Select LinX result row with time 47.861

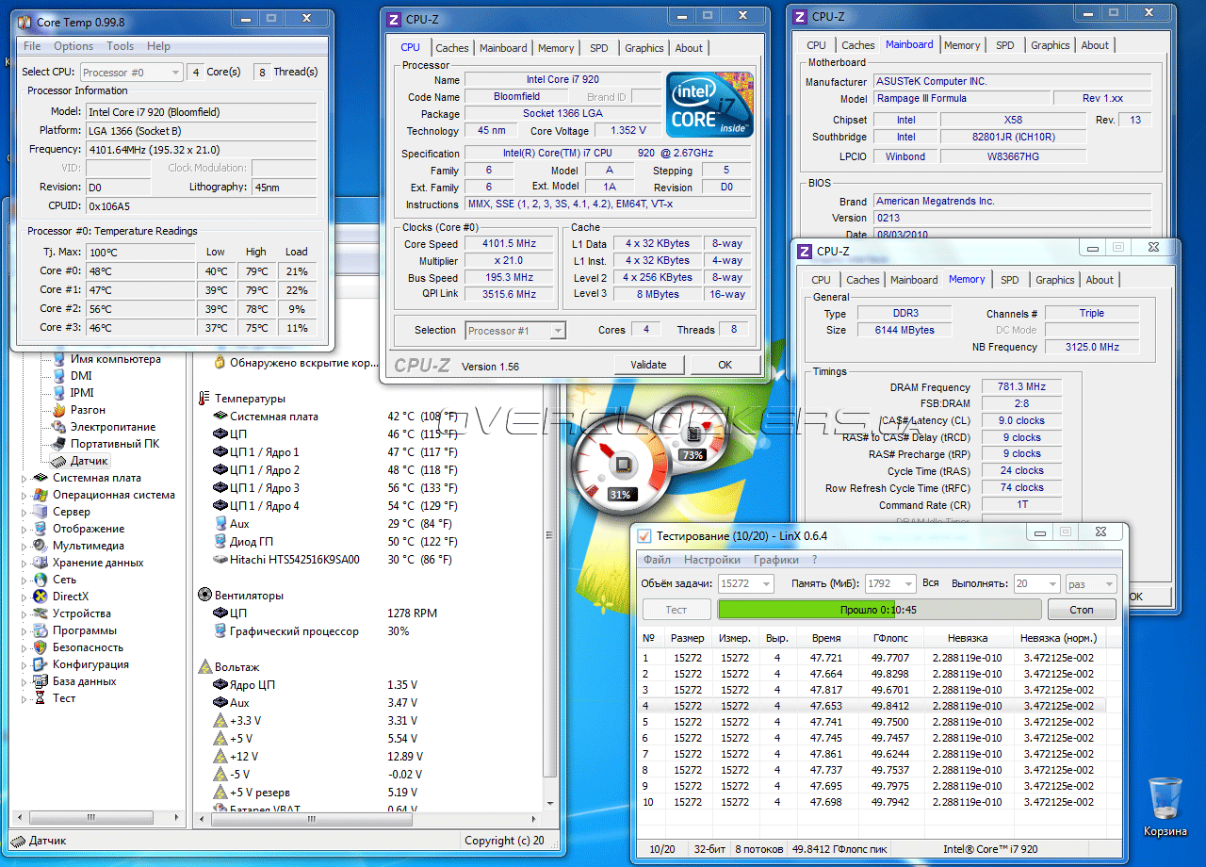(x=870, y=754)
